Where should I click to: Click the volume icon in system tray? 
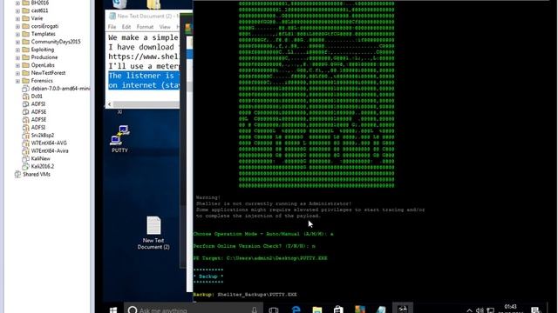pyautogui.click(x=480, y=310)
